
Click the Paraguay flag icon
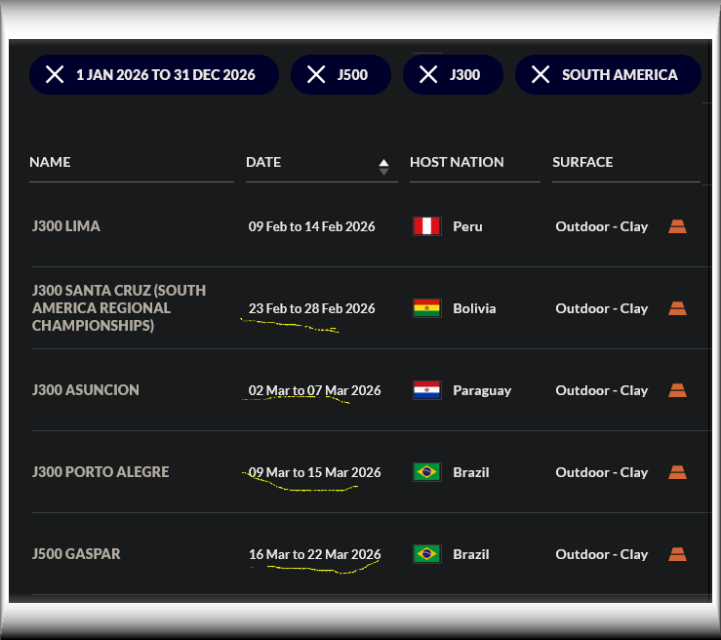(x=427, y=390)
